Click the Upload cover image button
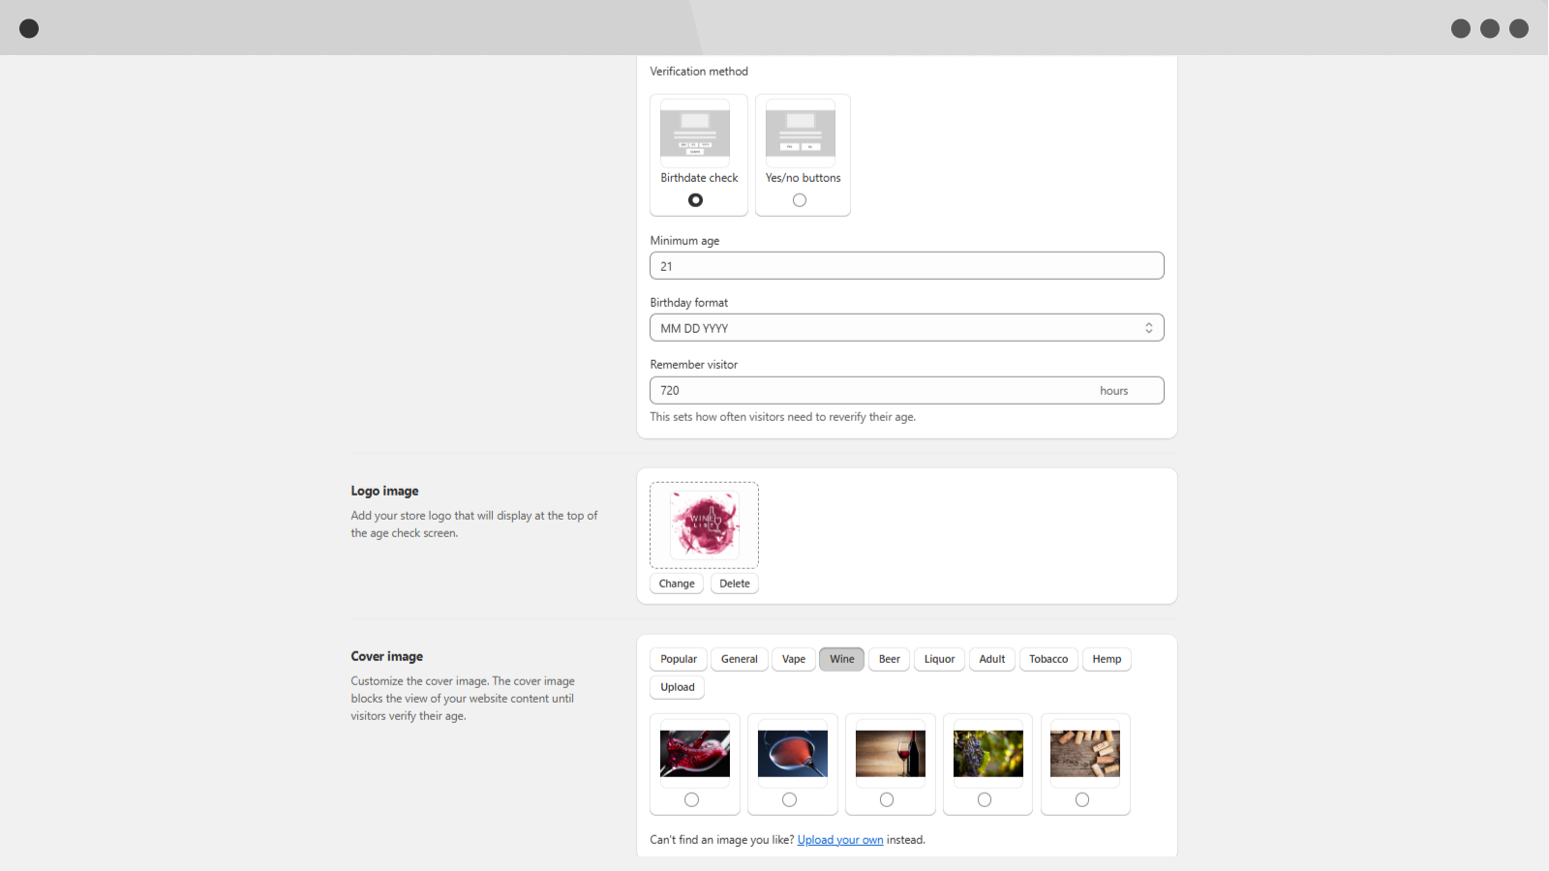The width and height of the screenshot is (1549, 871). [678, 687]
